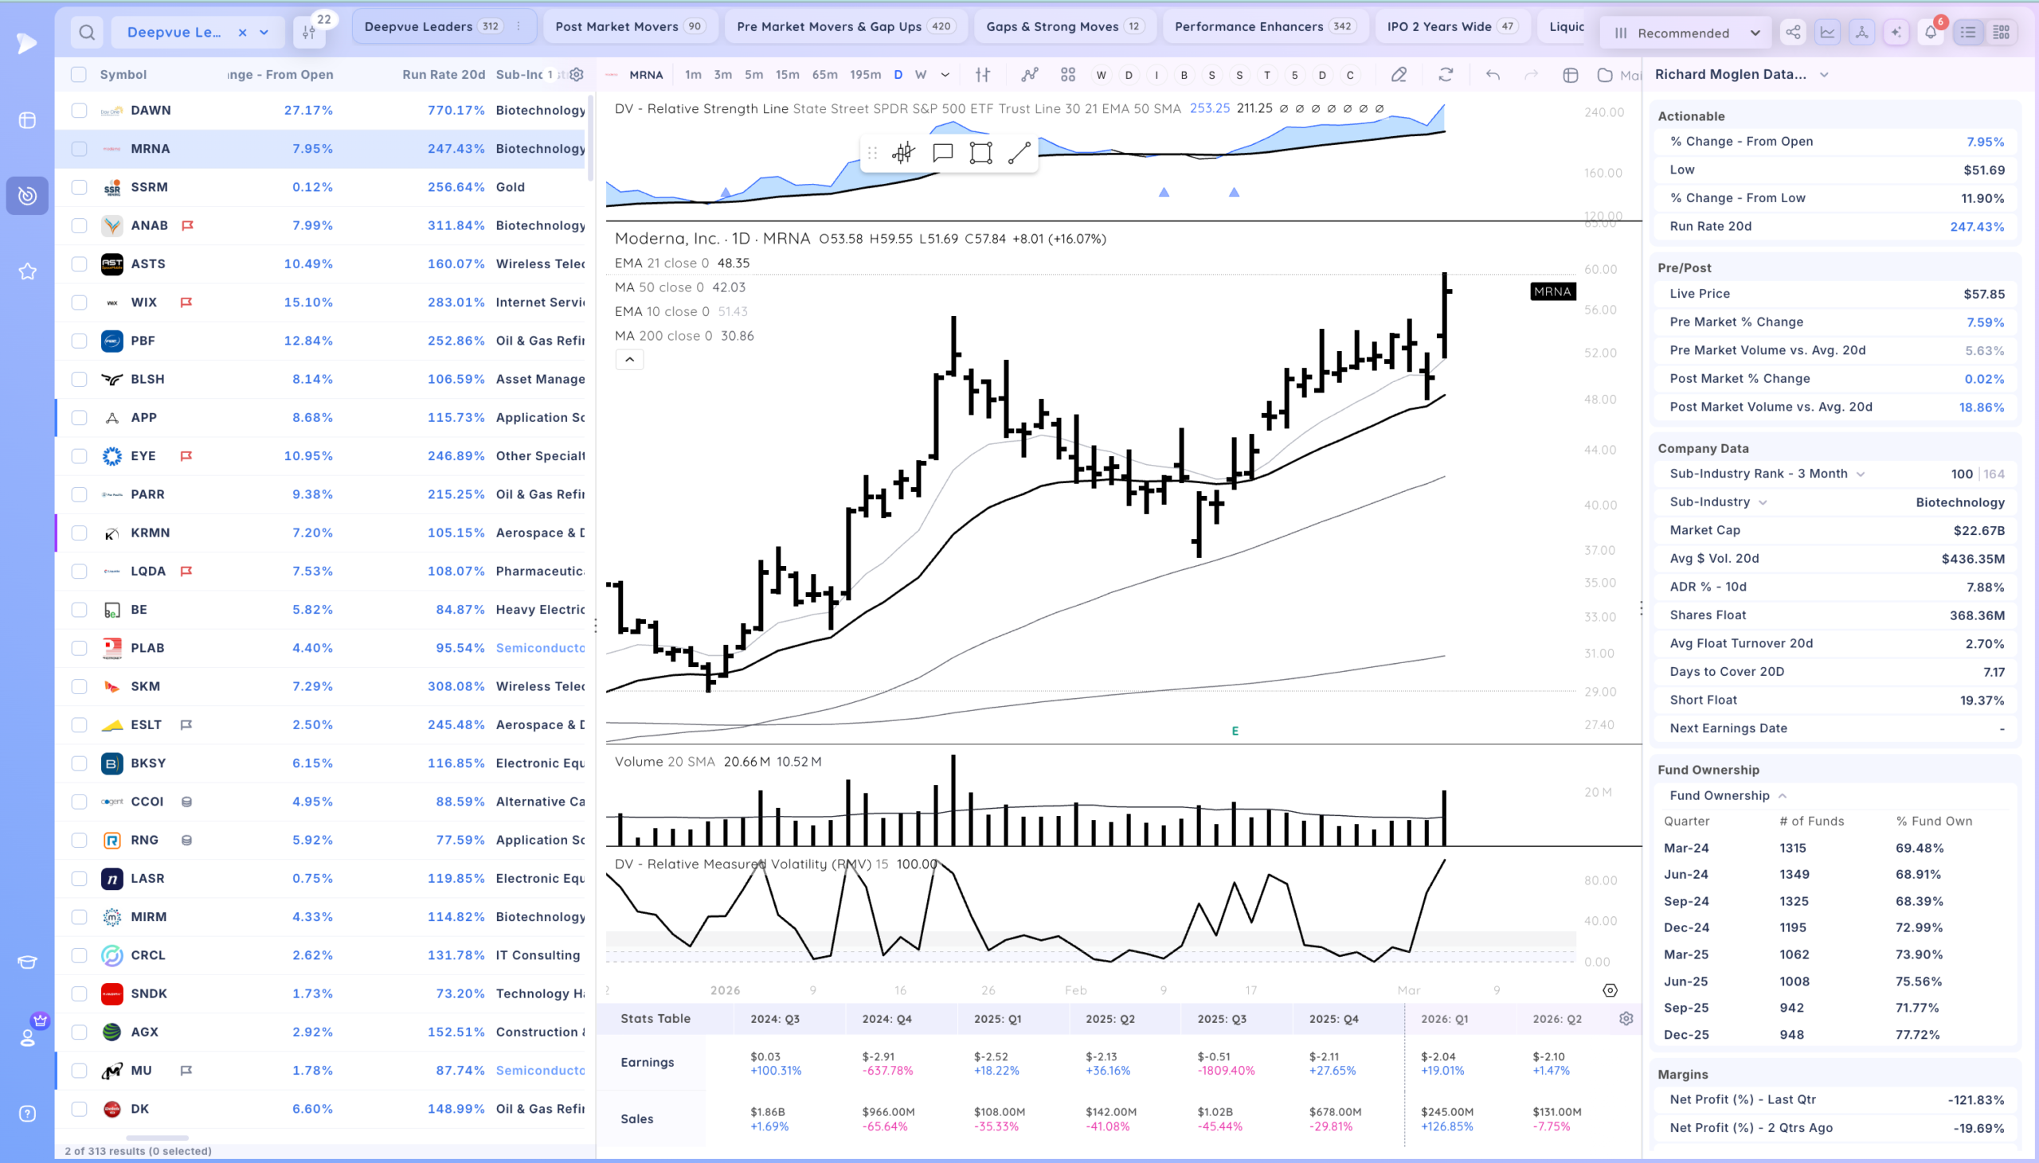Screen dimensions: 2039x1163
Task: Check the DAWN row checkbox
Action: [x=79, y=110]
